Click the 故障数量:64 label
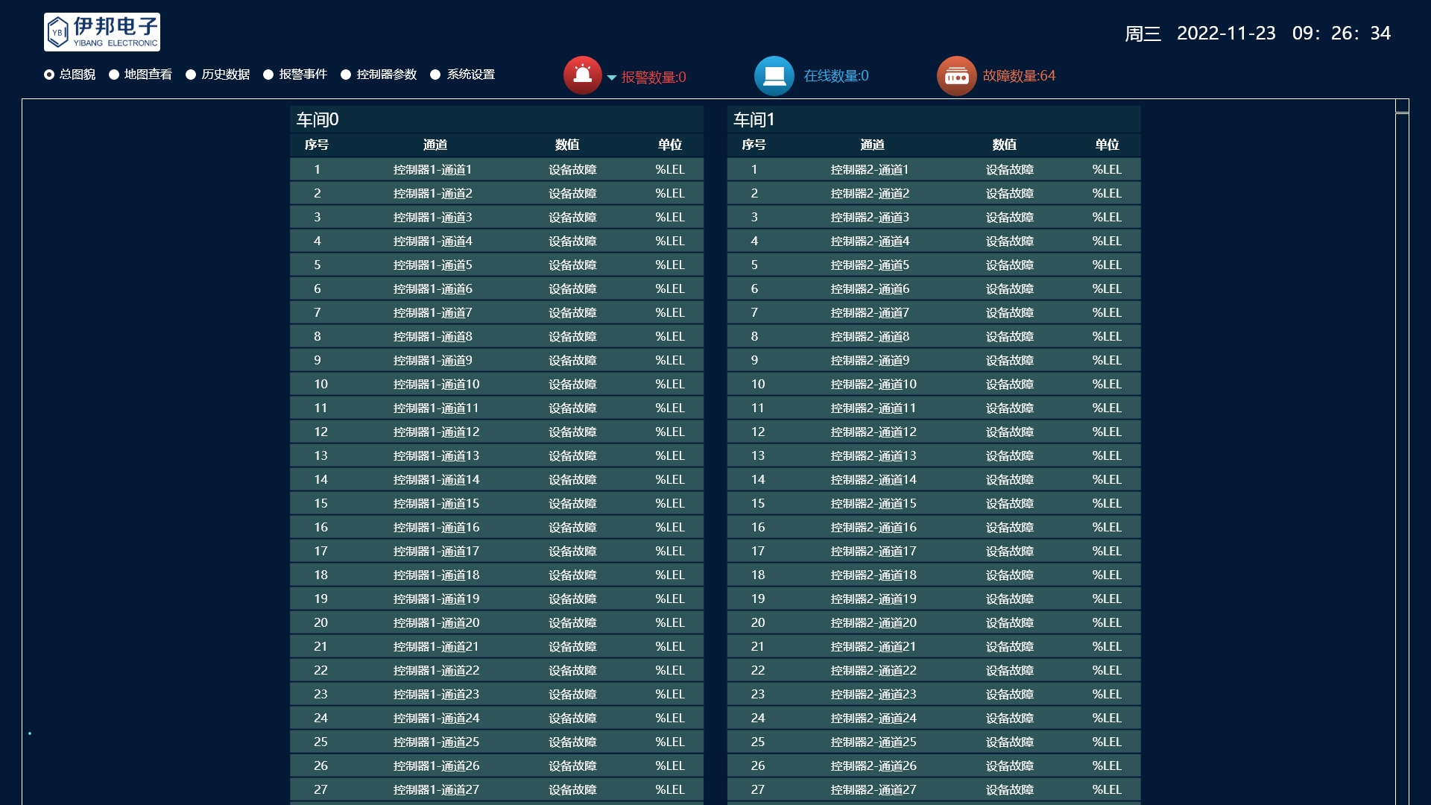 1019,76
